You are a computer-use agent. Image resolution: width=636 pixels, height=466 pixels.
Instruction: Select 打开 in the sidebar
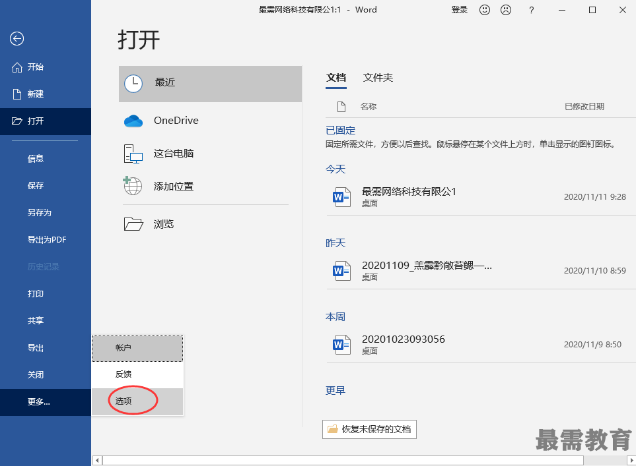(x=46, y=121)
